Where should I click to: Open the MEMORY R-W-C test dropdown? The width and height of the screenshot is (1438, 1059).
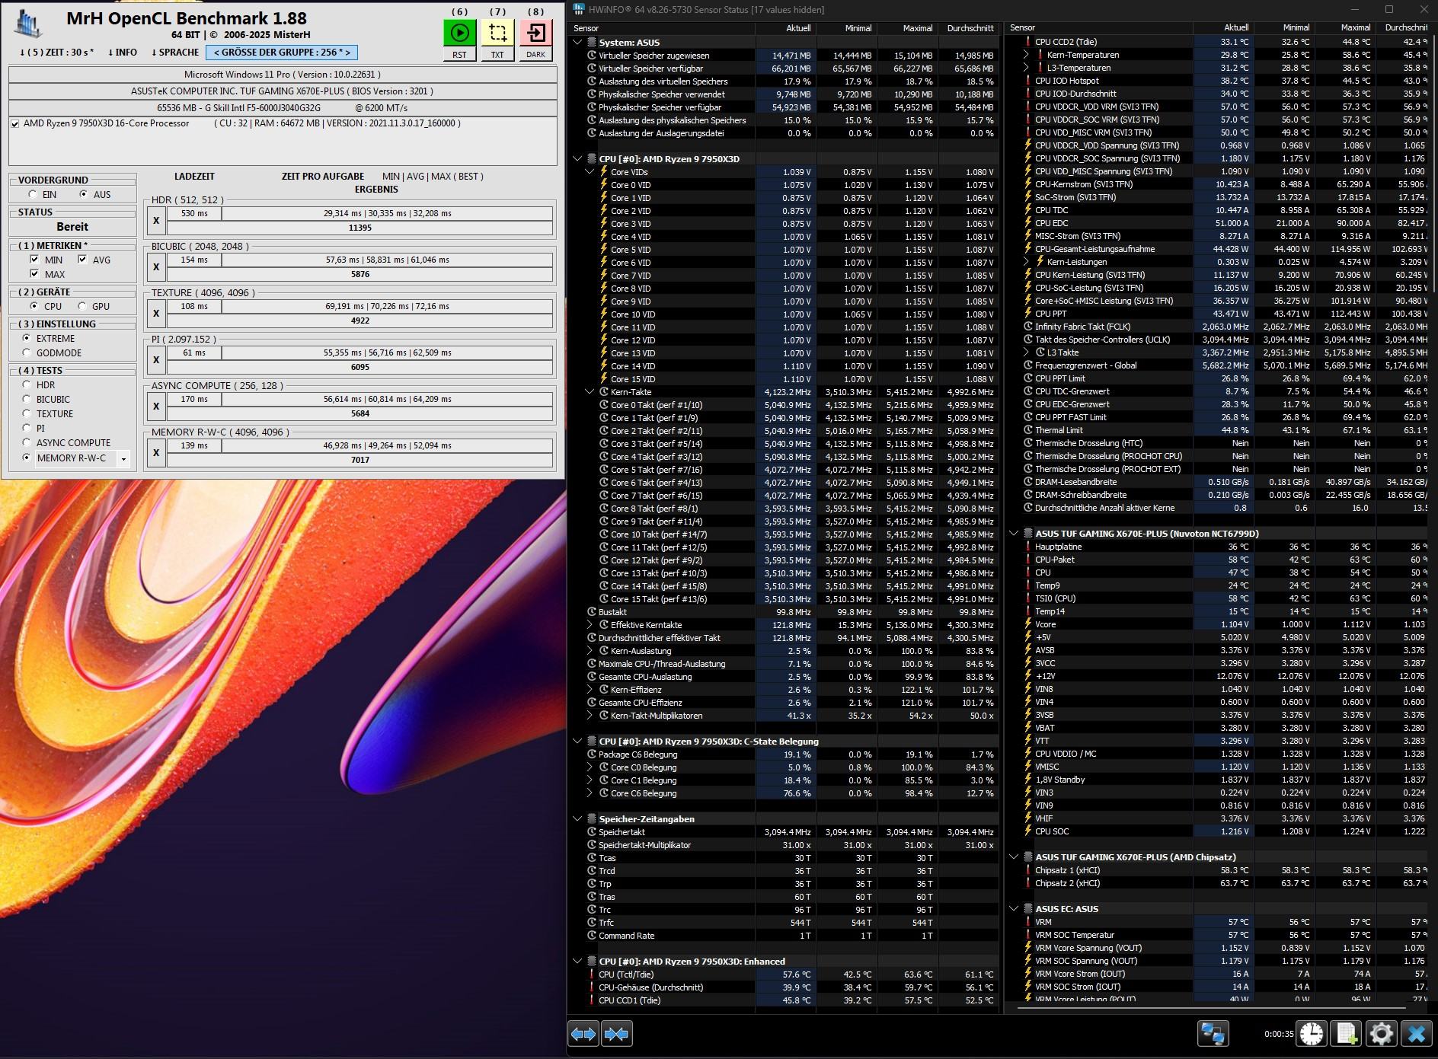pyautogui.click(x=123, y=458)
